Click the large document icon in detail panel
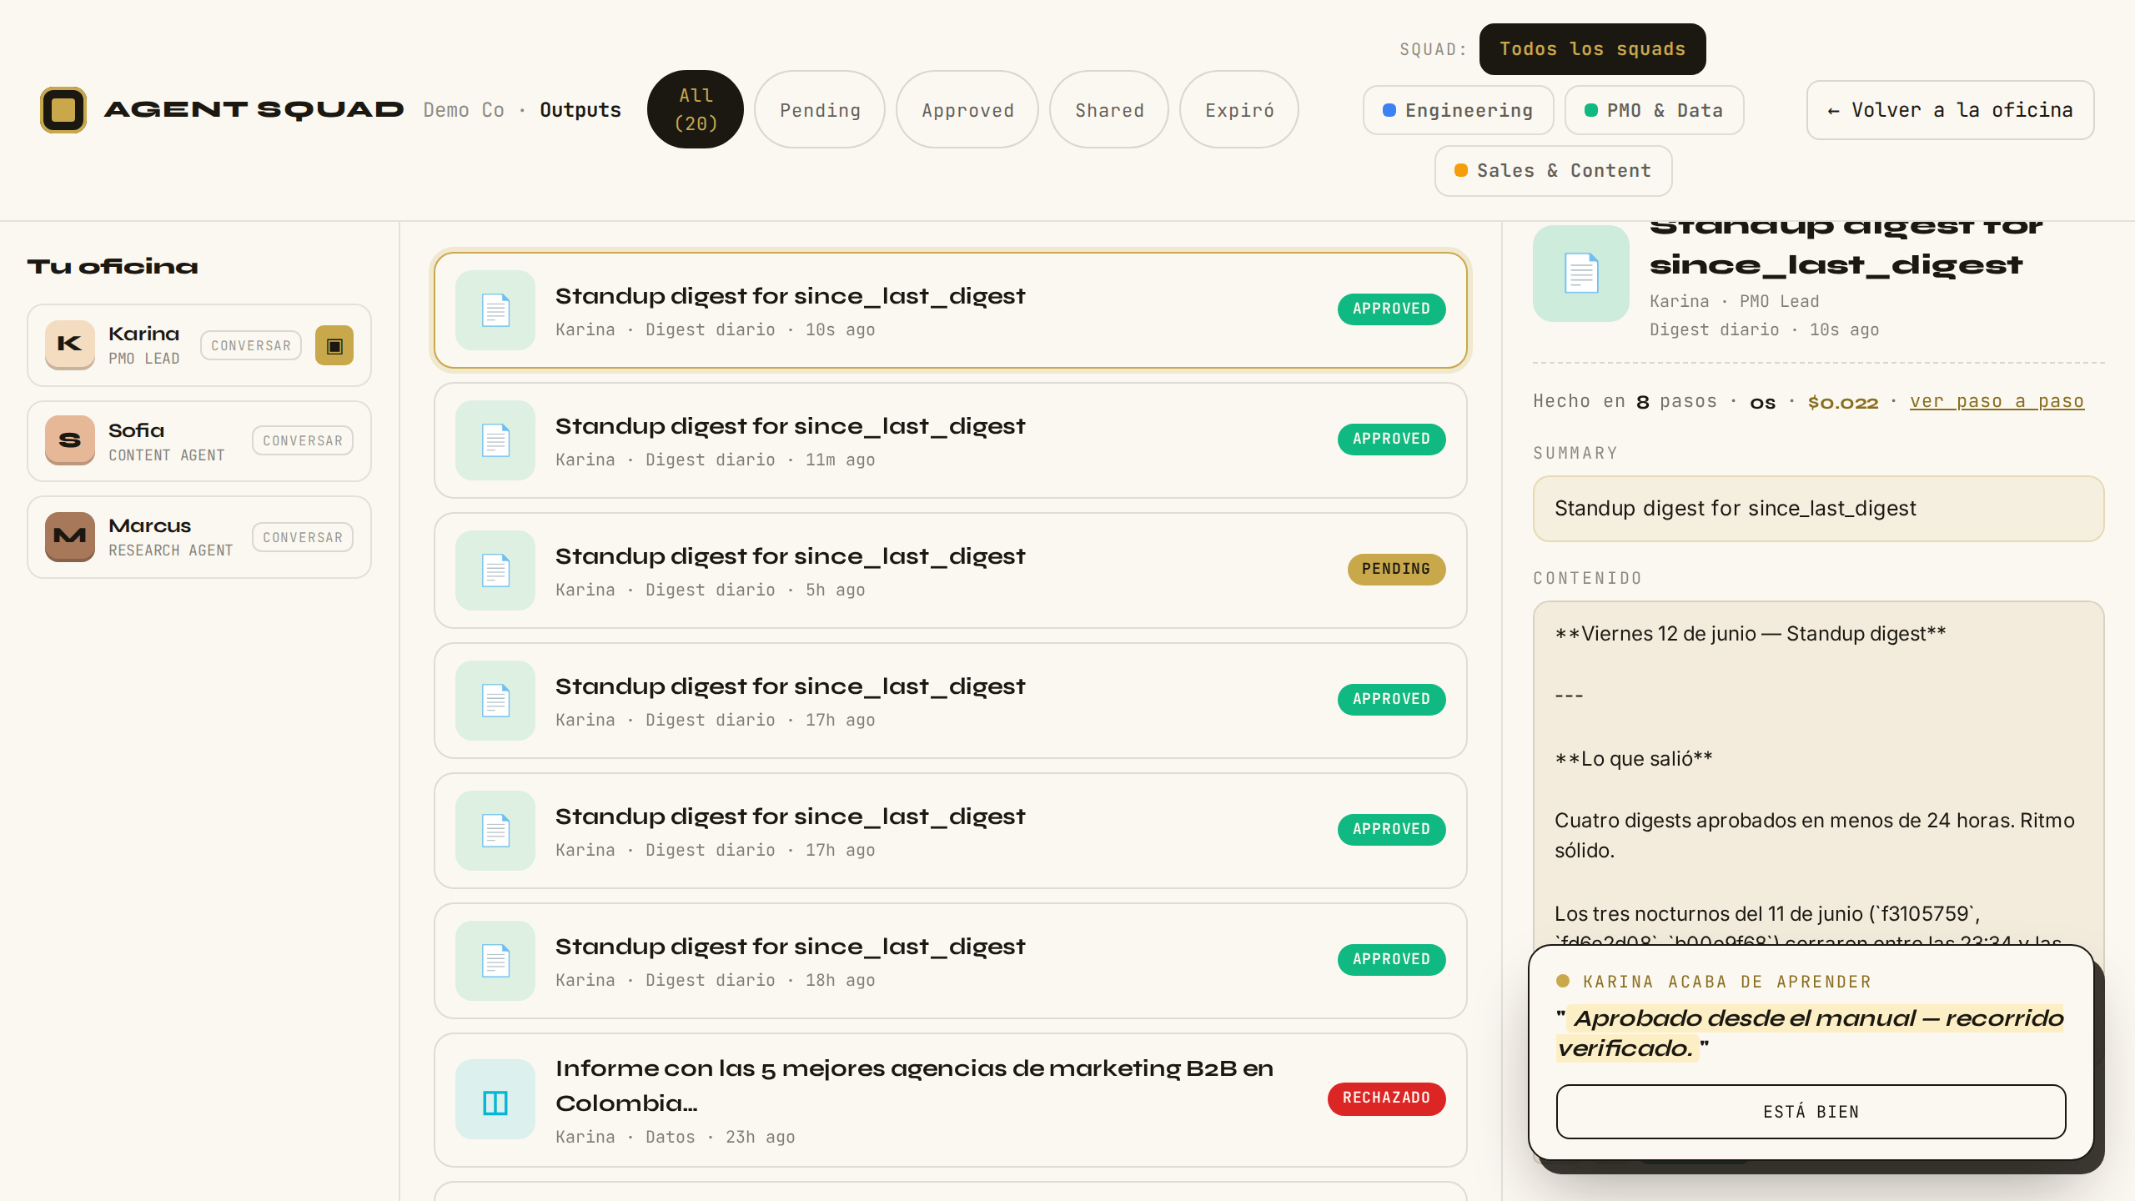2135x1201 pixels. 1581,274
